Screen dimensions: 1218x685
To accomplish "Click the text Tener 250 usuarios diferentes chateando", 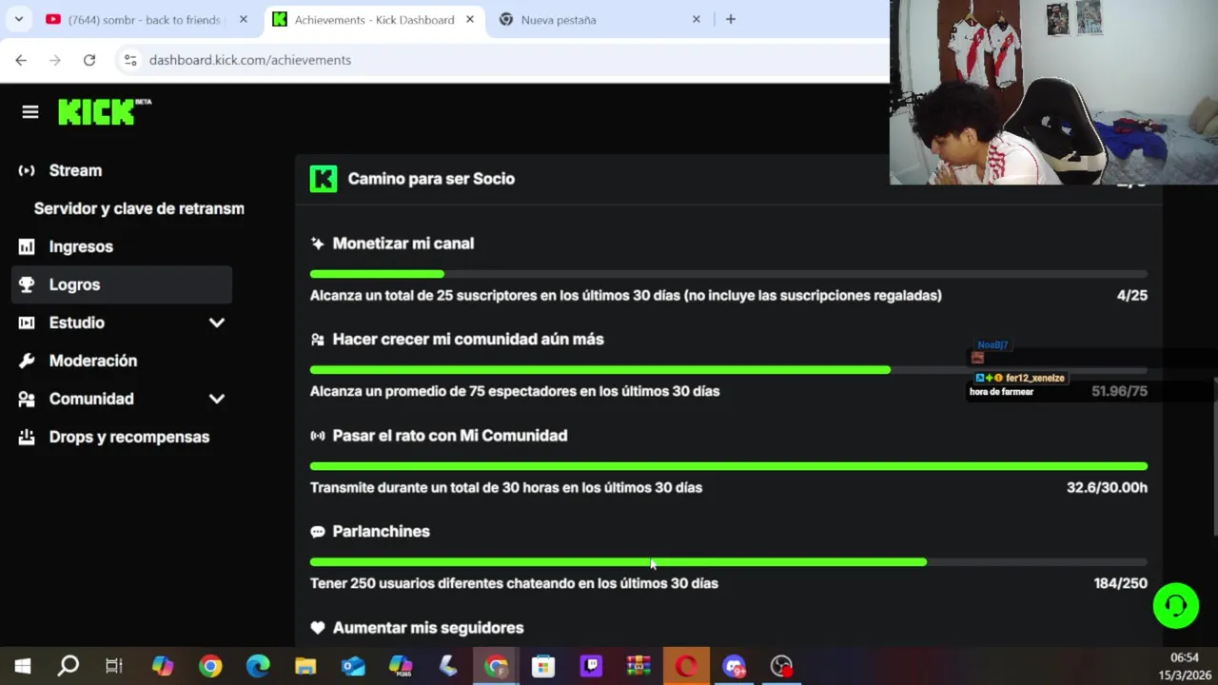I will click(514, 584).
